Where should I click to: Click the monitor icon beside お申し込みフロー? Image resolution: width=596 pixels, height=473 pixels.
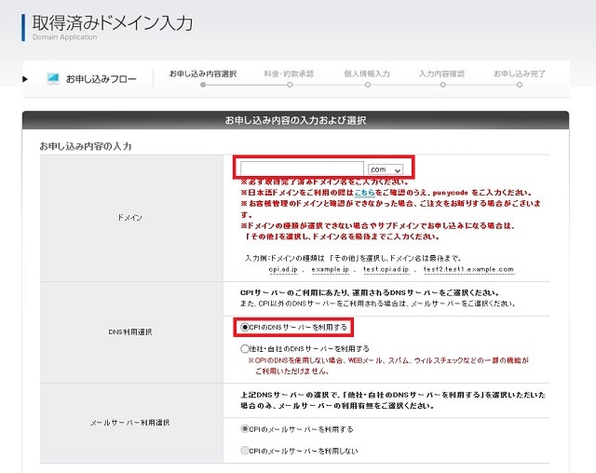53,78
